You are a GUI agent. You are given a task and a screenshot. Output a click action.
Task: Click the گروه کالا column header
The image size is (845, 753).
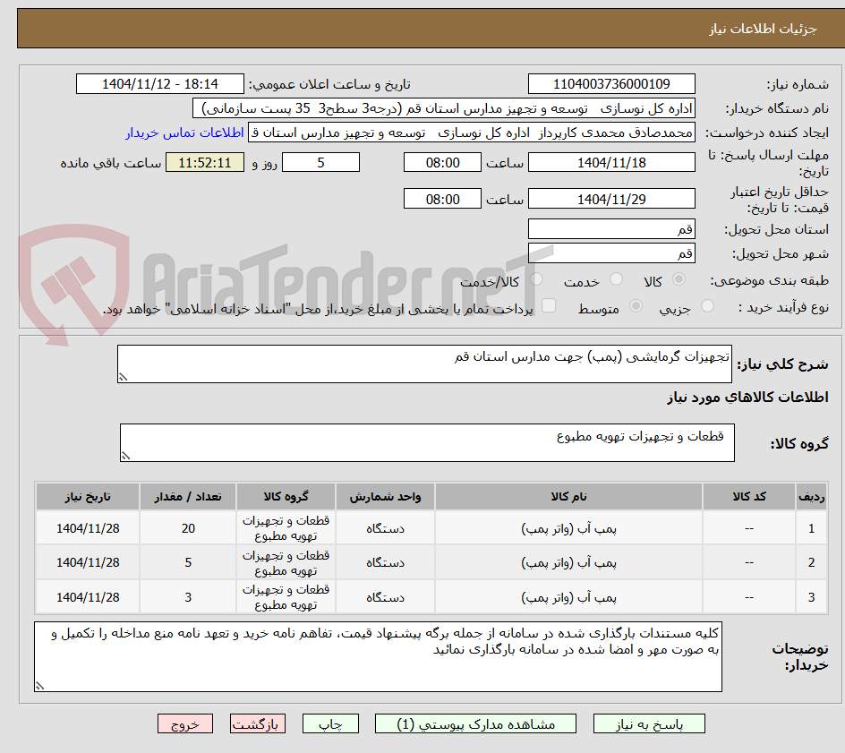286,496
